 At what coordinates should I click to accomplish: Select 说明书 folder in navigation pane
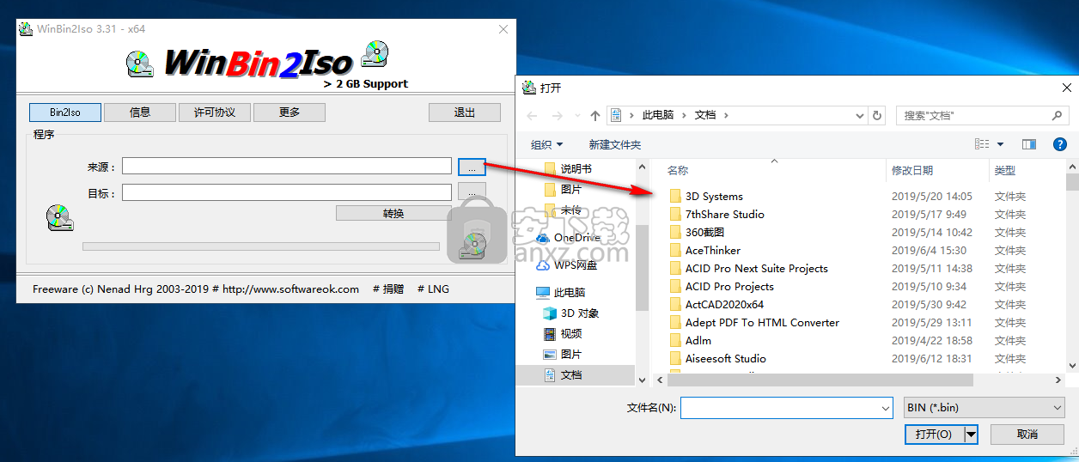pos(576,168)
